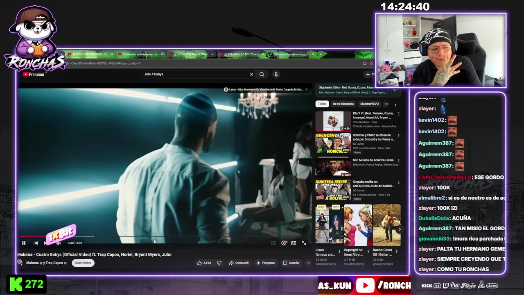Open 'Ronchas y PNKZ se dicen de todo' thumbnail
524x295 pixels.
333,143
